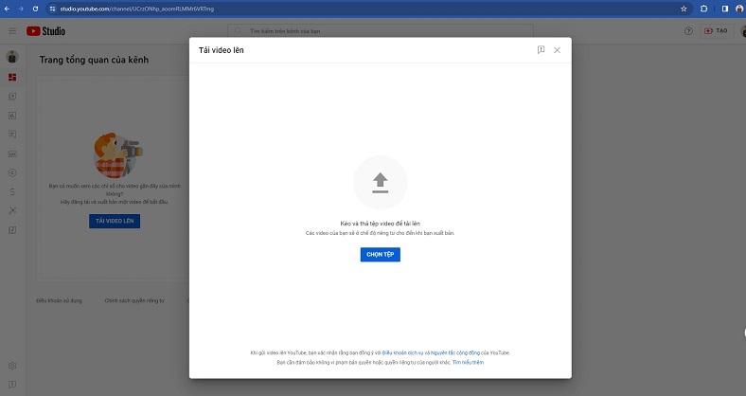Click the CHỌN TỆP button
746x396 pixels.
381,255
